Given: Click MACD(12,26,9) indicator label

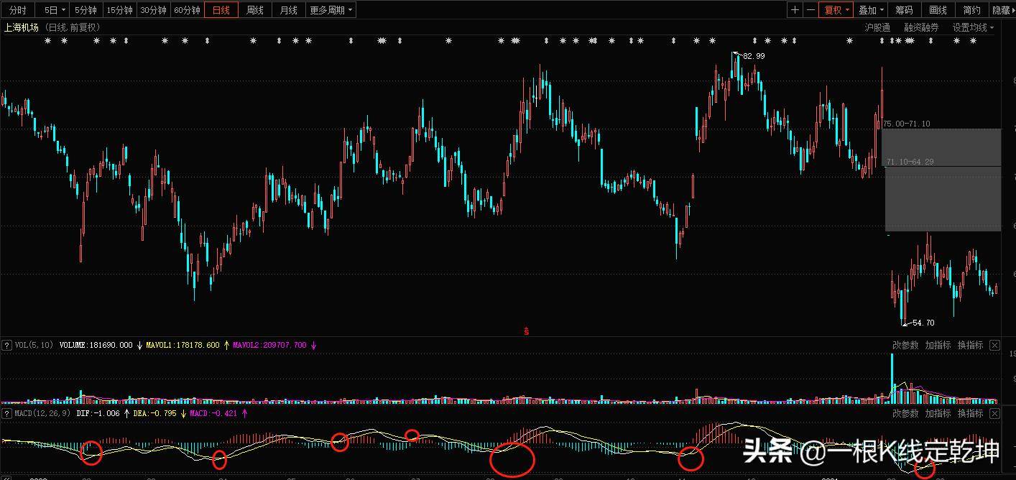Looking at the screenshot, I should 43,414.
